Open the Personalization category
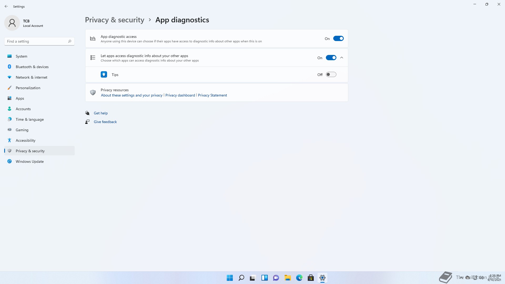The image size is (505, 284). (x=39, y=88)
